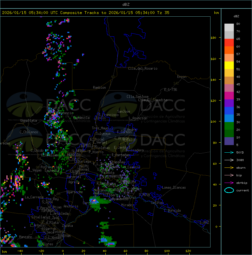The height and width of the screenshot is (255, 252).
Task: Click the C_Guido place label
Action: pos(37,151)
